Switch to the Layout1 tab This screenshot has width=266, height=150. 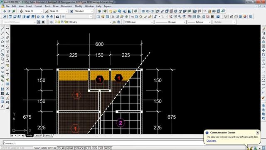pos(38,135)
